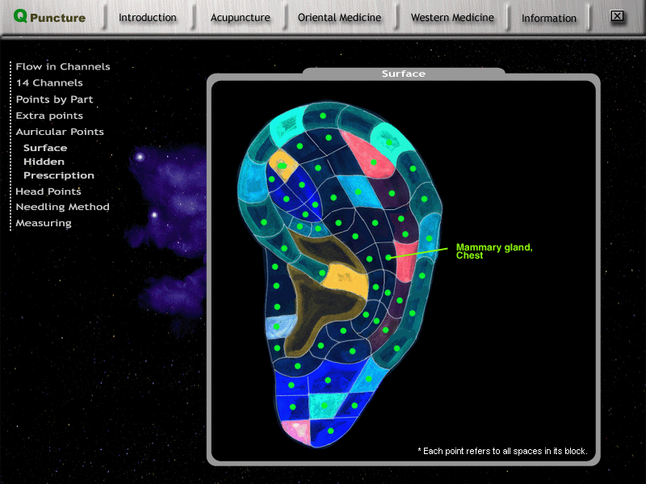View the Needling Method page
The image size is (646, 484).
click(x=62, y=207)
